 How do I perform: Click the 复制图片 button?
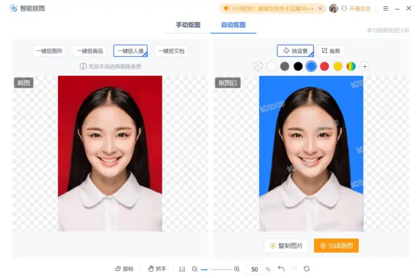[x=286, y=246]
